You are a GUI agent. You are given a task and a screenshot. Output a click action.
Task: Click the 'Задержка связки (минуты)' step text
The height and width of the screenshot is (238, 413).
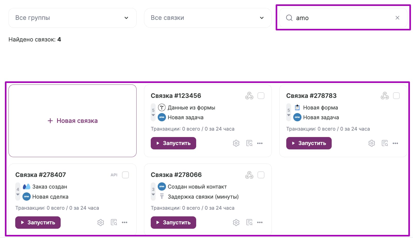(x=203, y=197)
